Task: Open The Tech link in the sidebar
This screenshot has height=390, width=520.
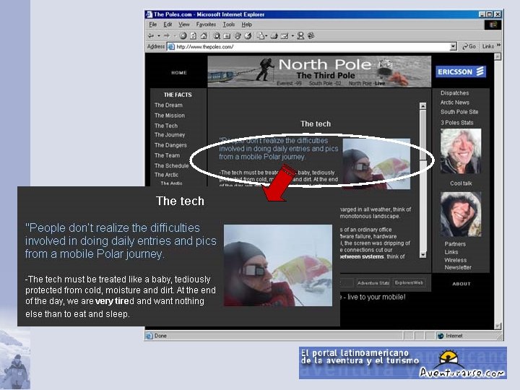Action: pos(166,126)
